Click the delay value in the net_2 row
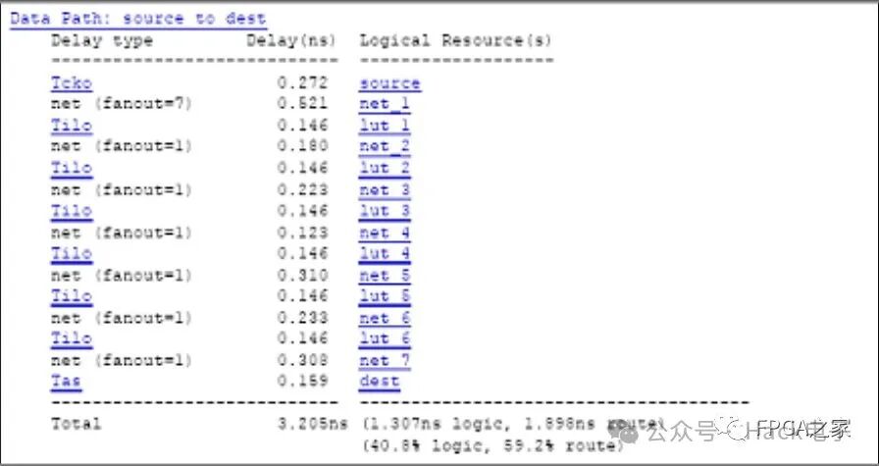Viewport: 879px width, 466px height. (303, 146)
